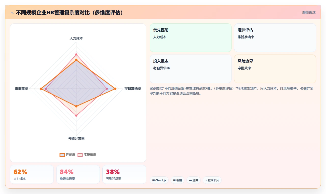Click the orange 匹配度 point on 考勤异常率 axis
Image resolution: width=326 pixels, height=194 pixels.
[x=76, y=106]
